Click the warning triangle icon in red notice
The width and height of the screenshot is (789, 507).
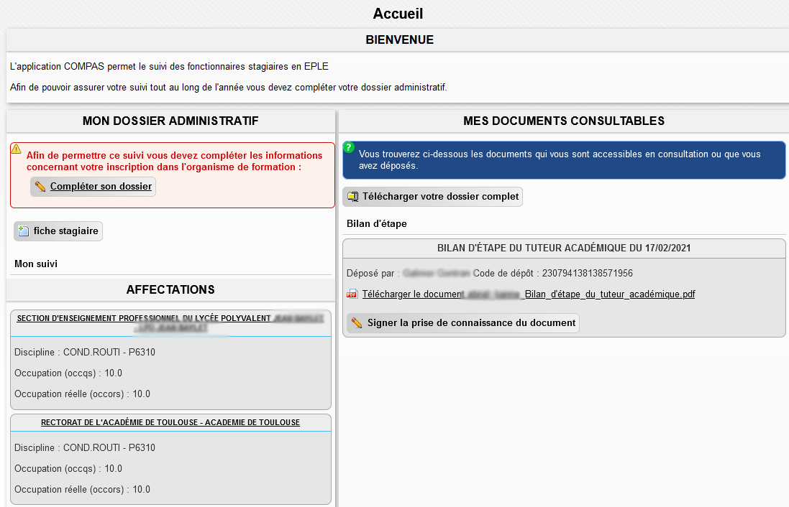click(x=16, y=149)
